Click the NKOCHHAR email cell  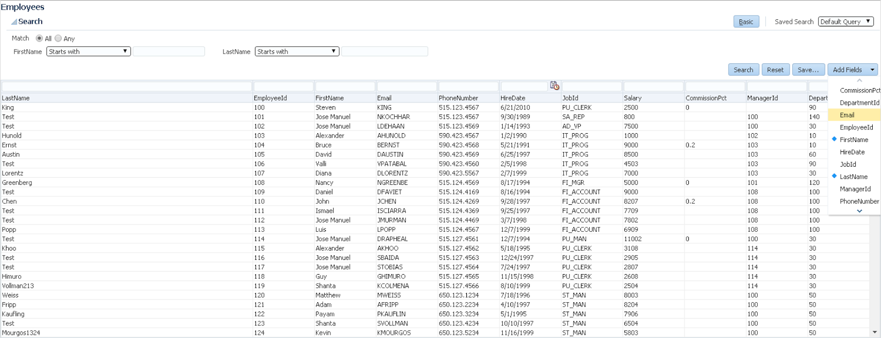click(x=407, y=117)
